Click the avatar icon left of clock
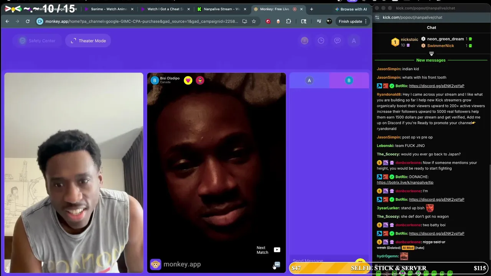Image resolution: width=491 pixels, height=276 pixels. (304, 41)
